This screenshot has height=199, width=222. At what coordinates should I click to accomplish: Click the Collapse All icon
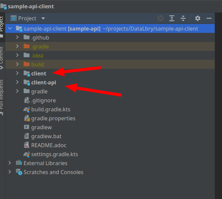coord(183,18)
